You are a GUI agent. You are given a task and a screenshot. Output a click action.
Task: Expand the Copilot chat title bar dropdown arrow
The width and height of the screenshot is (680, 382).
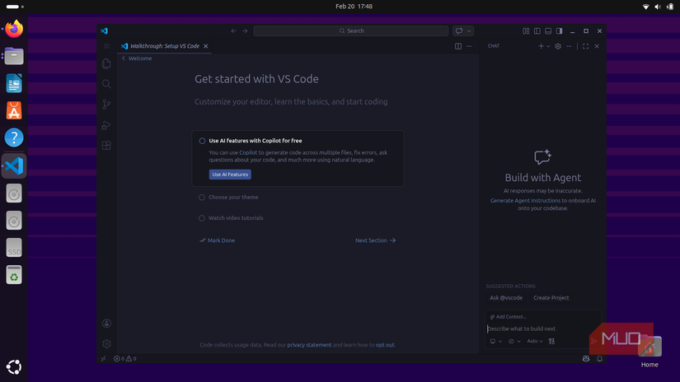pyautogui.click(x=469, y=30)
